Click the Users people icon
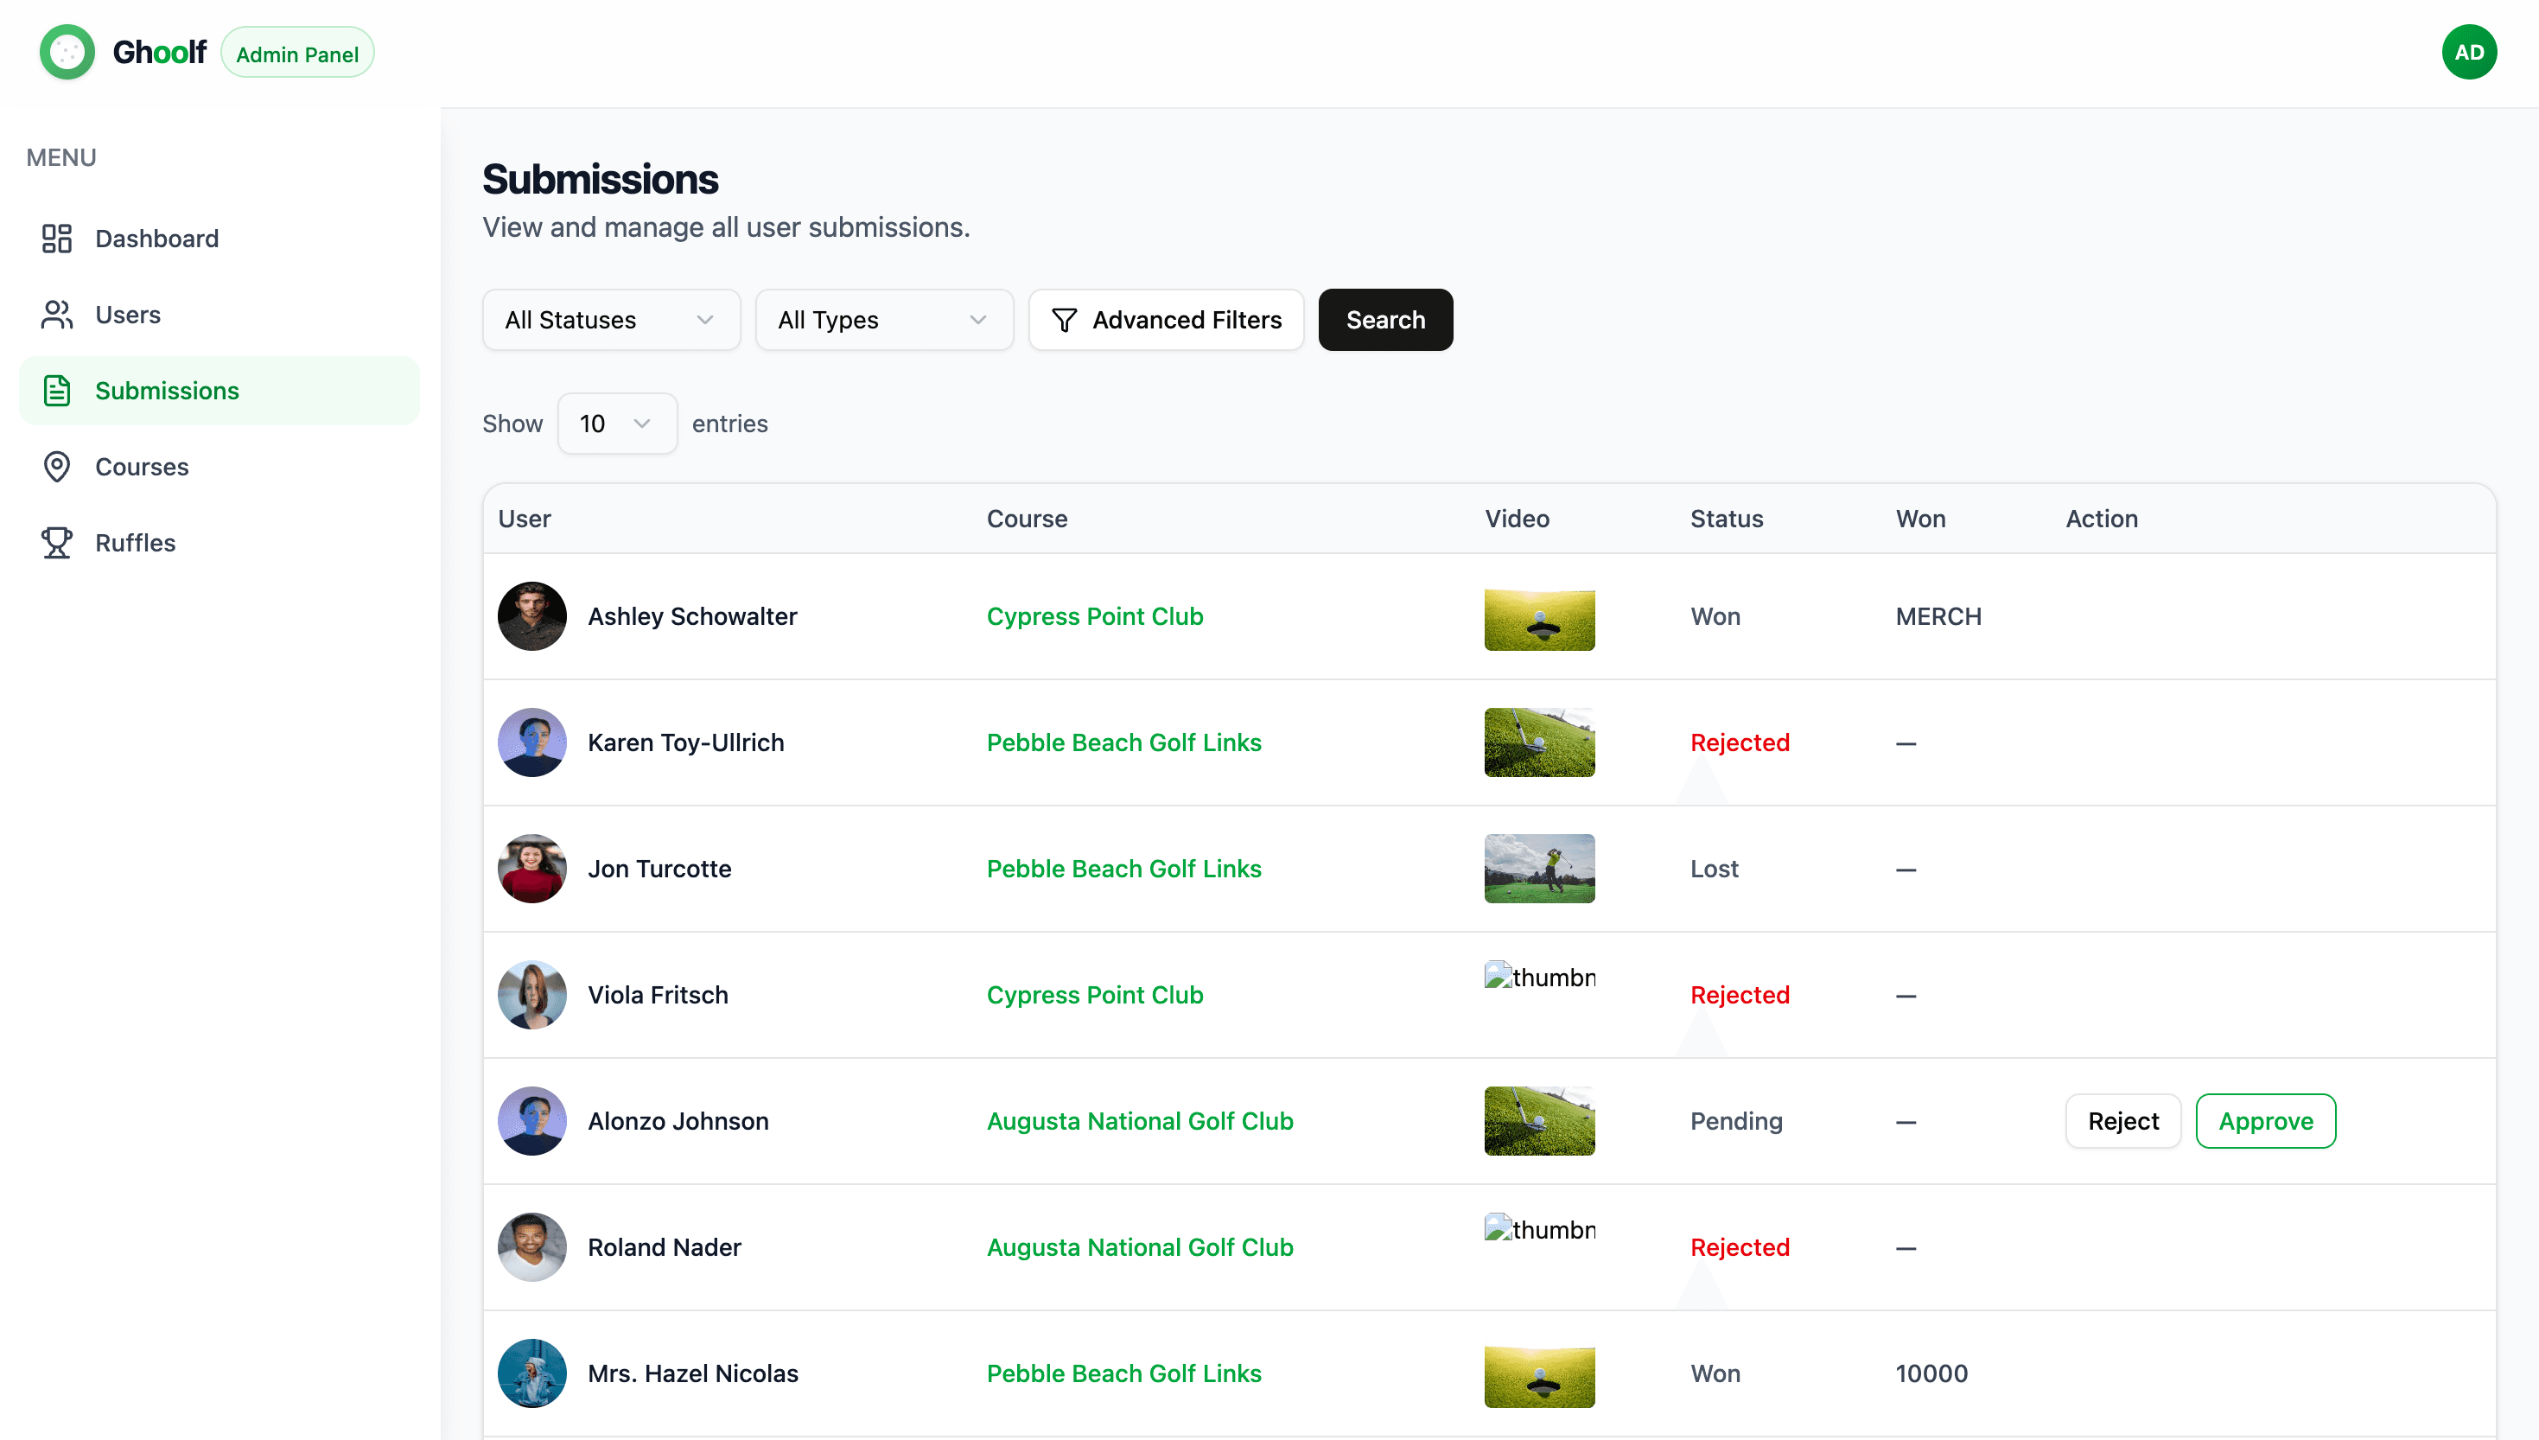Viewport: 2539px width, 1440px height. 56,315
